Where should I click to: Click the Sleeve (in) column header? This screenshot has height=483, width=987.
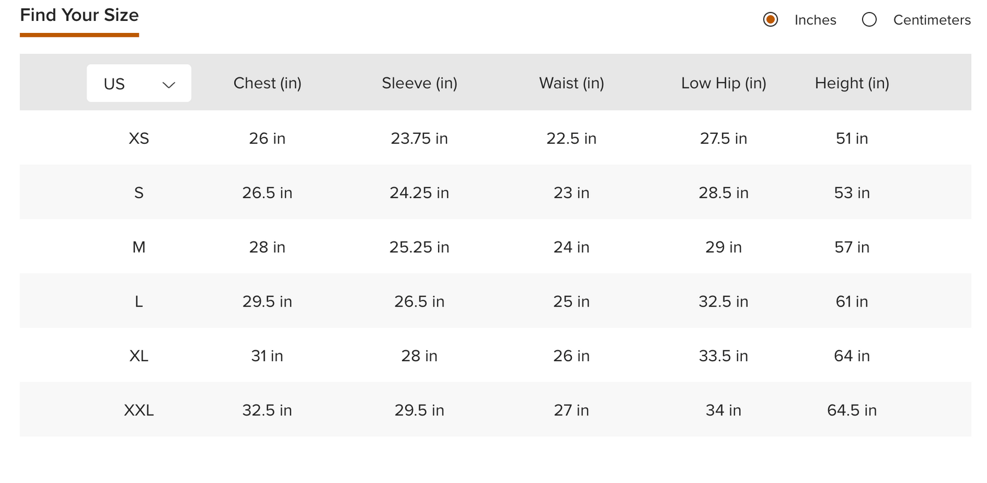[x=419, y=83]
